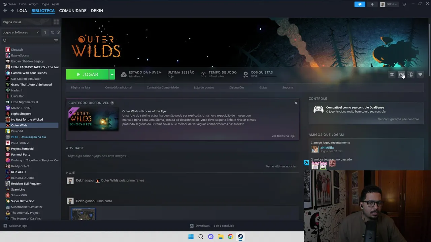This screenshot has width=431, height=242.
Task: Open Conteúdo adicional link
Action: (x=119, y=87)
